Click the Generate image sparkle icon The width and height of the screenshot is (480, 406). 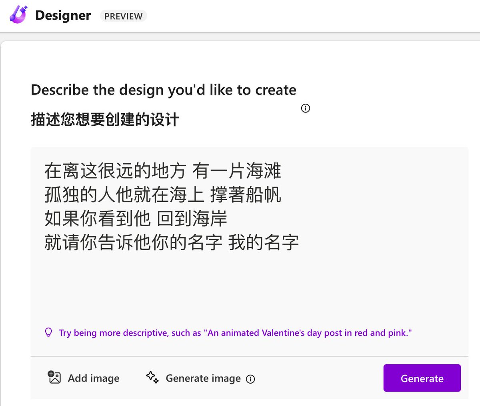(152, 377)
